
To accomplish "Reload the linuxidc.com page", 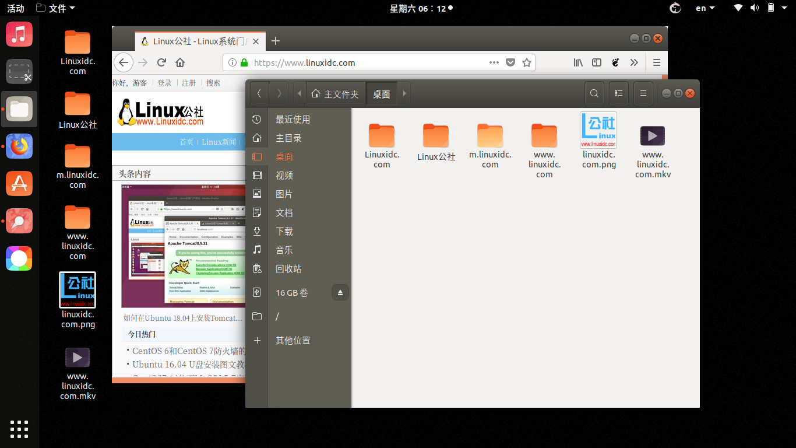I will point(161,62).
